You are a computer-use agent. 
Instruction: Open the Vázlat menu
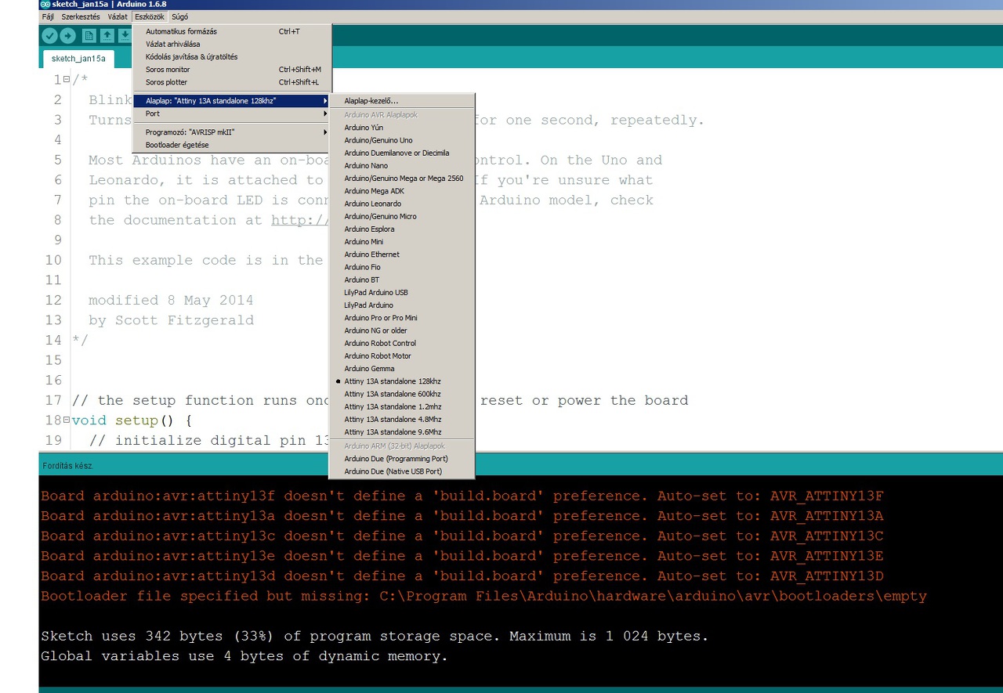pyautogui.click(x=118, y=16)
